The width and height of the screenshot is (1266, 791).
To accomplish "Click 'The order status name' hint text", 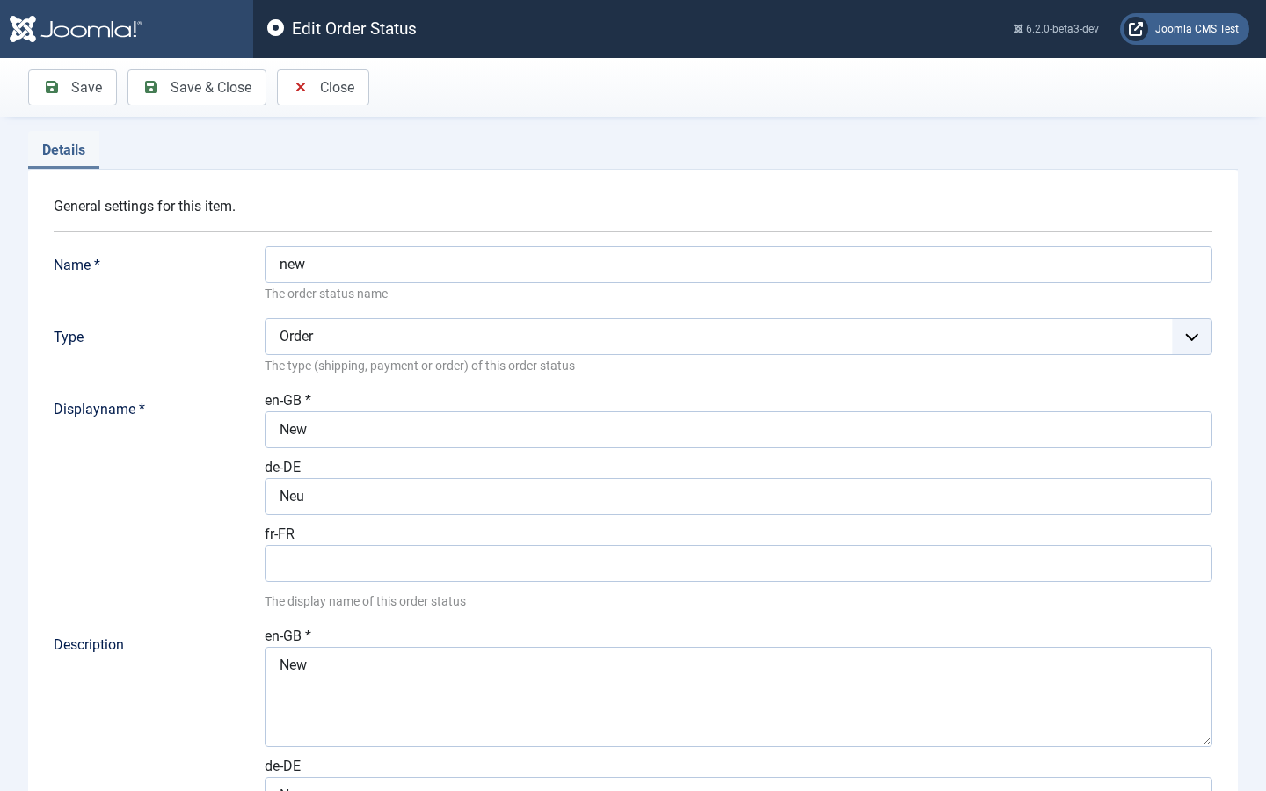I will click(326, 294).
